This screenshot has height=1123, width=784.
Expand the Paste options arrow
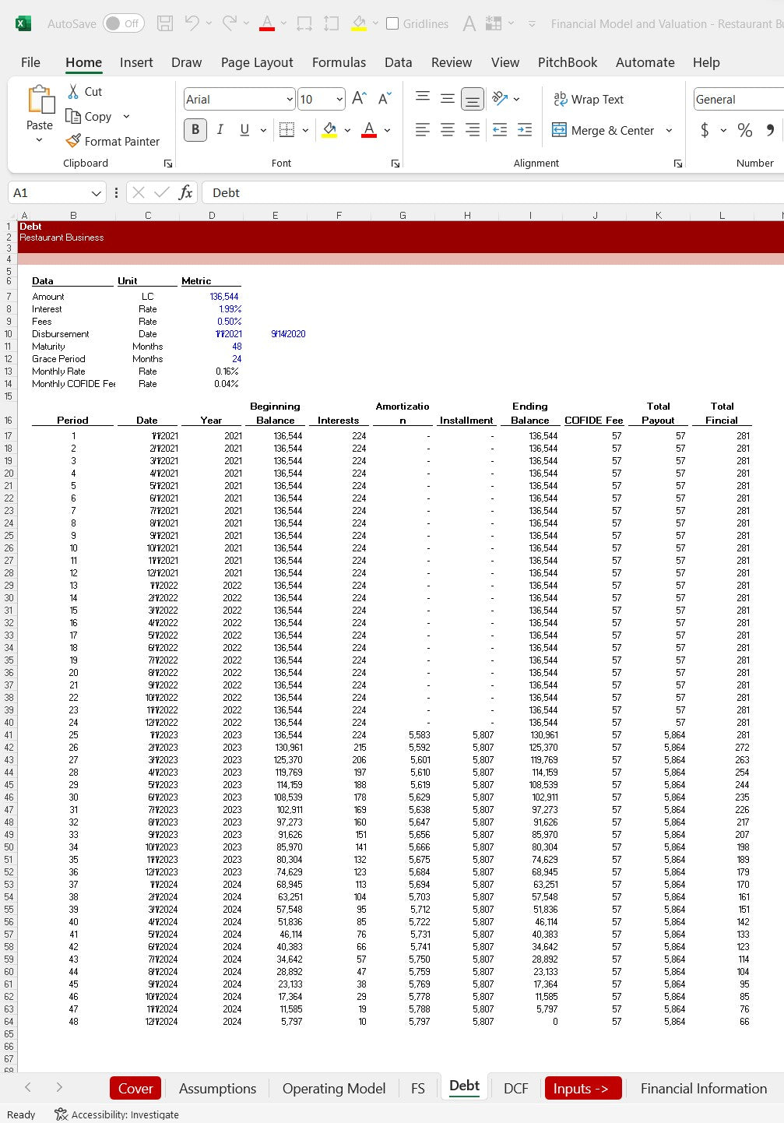point(40,140)
